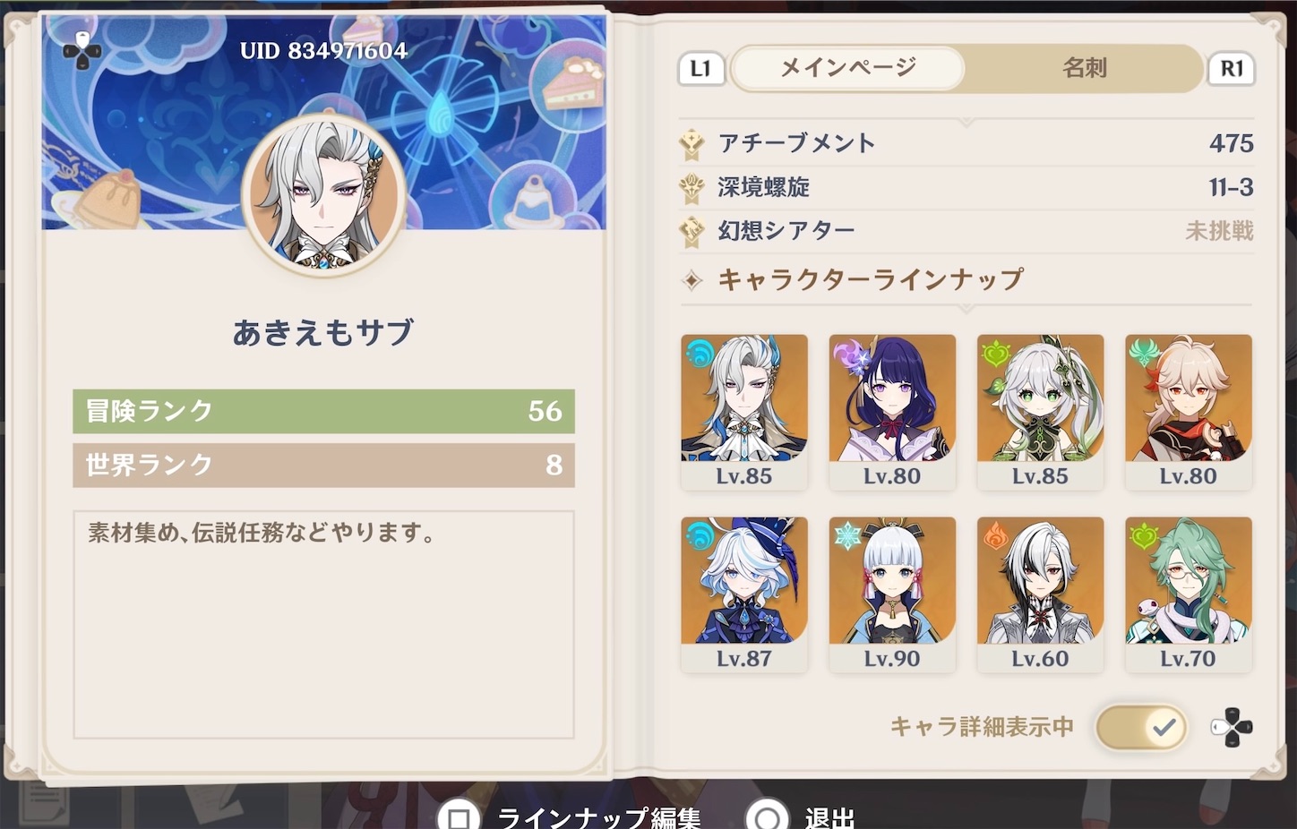The height and width of the screenshot is (829, 1297).
Task: Click the circle button icon for 退出
Action: coord(768,816)
